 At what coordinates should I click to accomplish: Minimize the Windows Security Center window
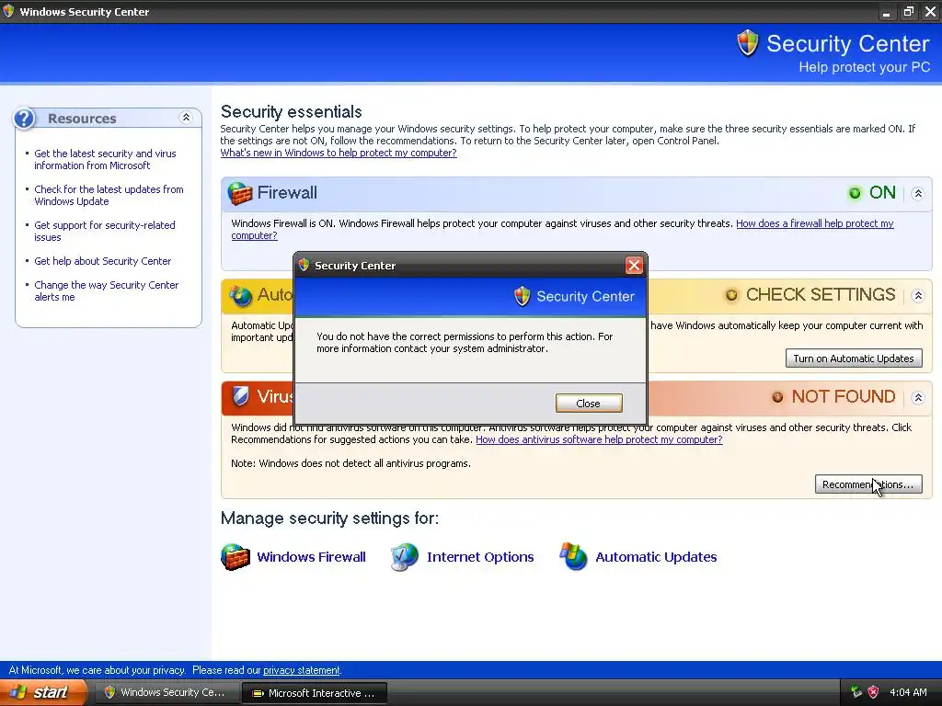pyautogui.click(x=886, y=12)
